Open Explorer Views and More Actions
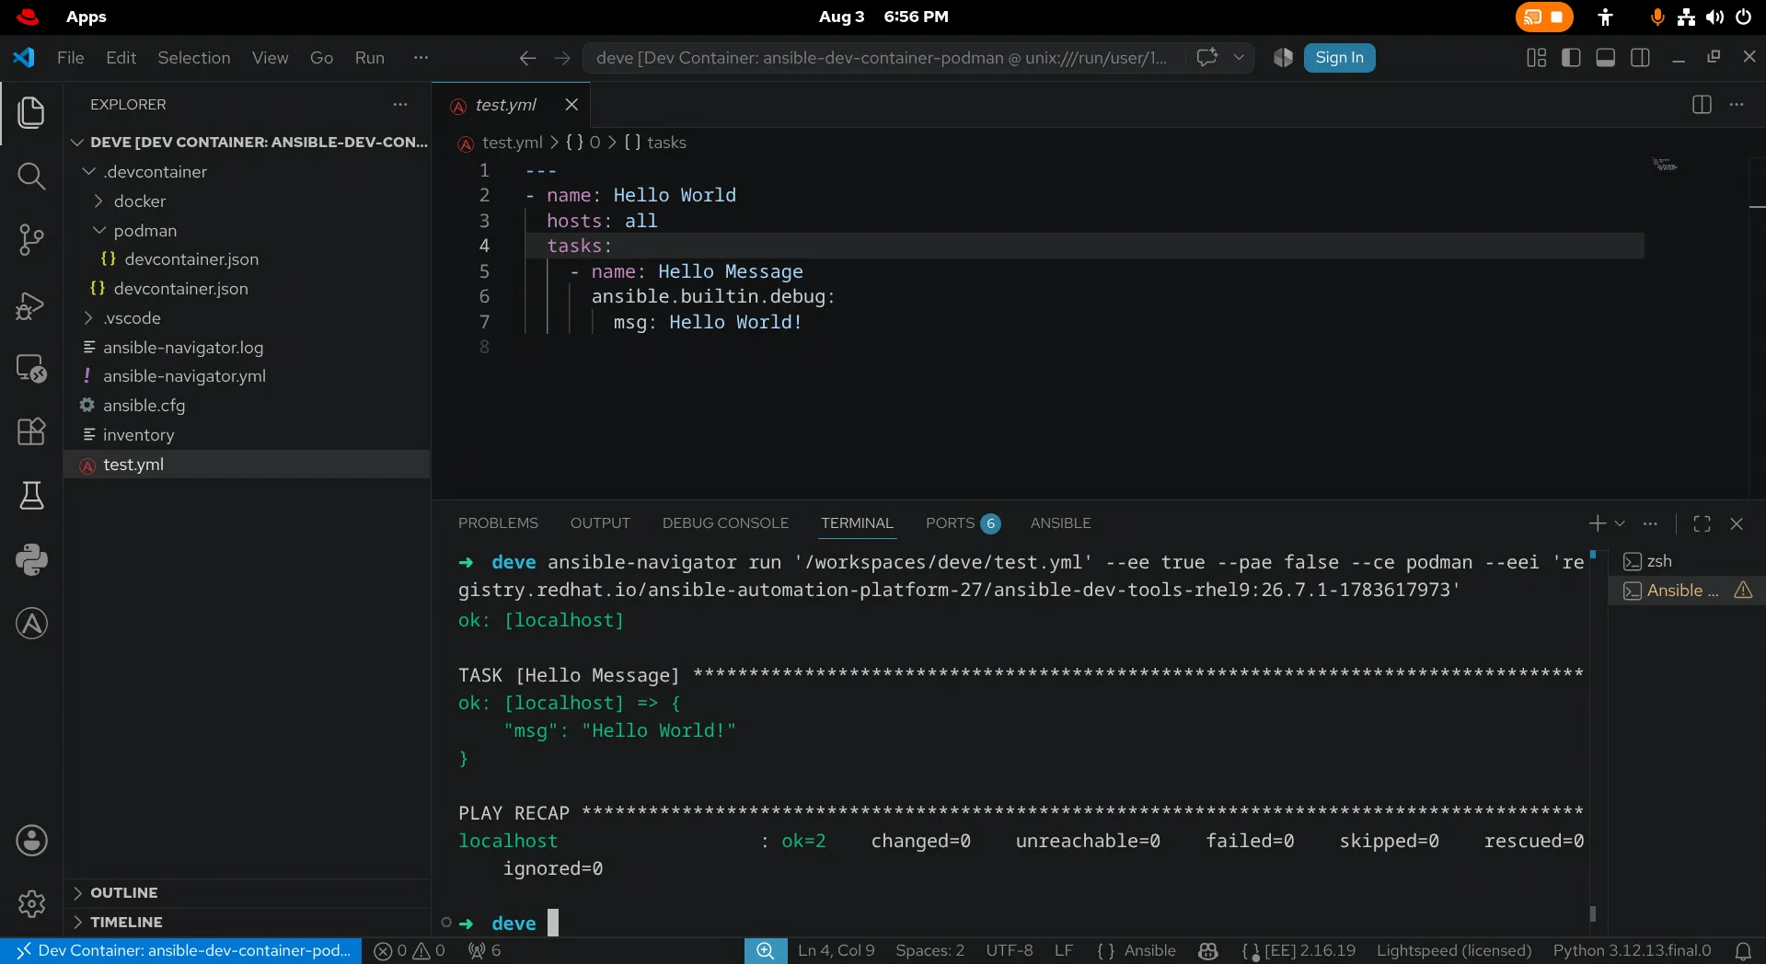The width and height of the screenshot is (1766, 964). [x=400, y=105]
